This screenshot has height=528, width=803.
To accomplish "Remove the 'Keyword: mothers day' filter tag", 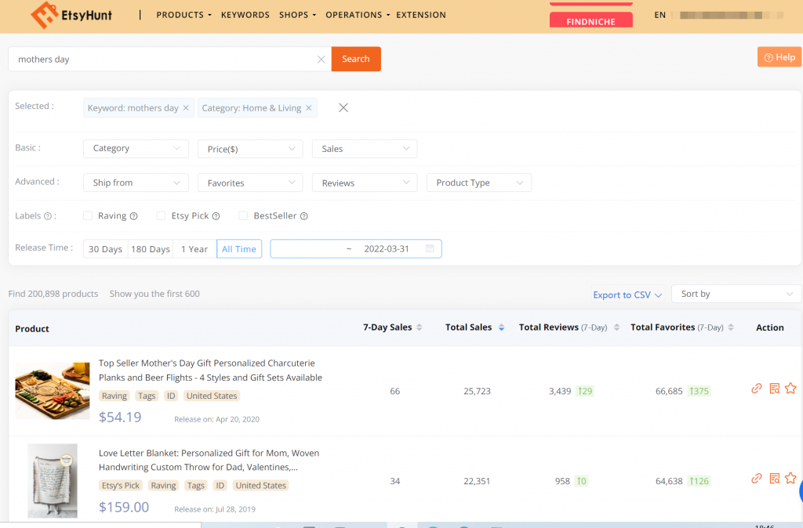I will click(186, 108).
